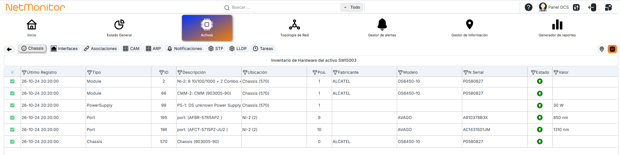Switch to the Chassis tab
The height and width of the screenshot is (155, 620).
32,48
